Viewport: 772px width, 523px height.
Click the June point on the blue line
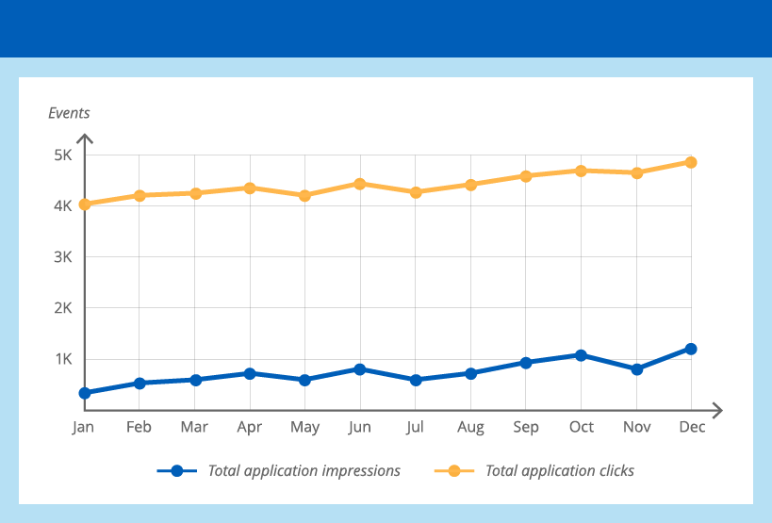click(360, 368)
